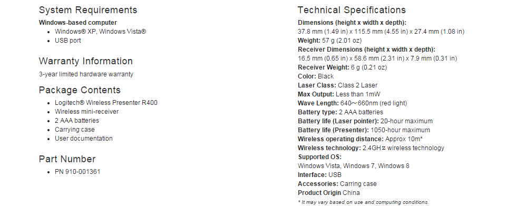
Task: Click the Package Contents heading
Action: coord(80,90)
